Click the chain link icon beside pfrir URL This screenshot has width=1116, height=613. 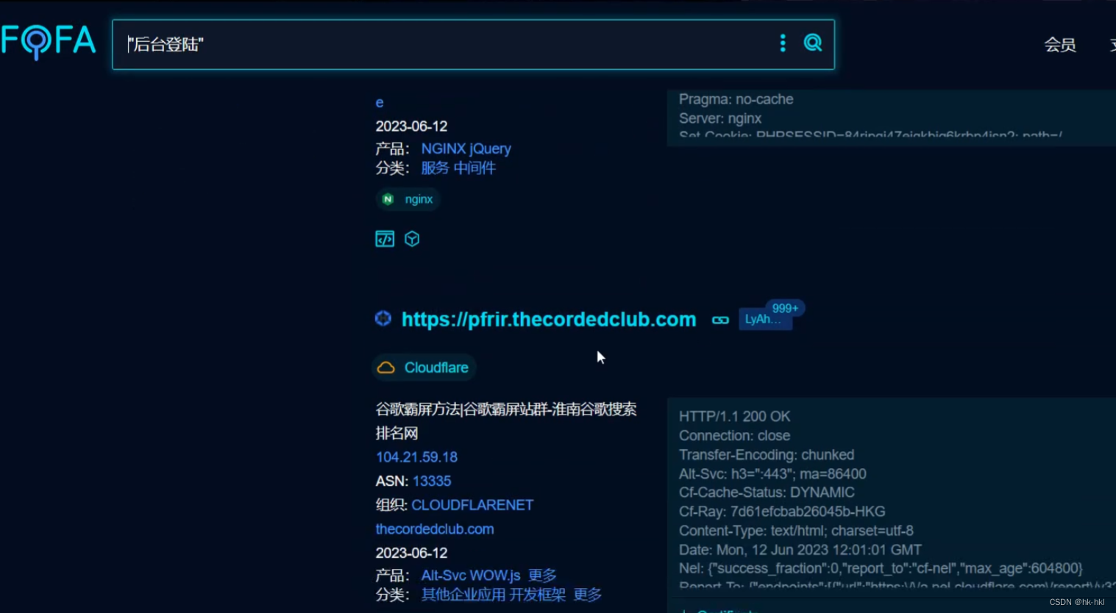point(720,320)
